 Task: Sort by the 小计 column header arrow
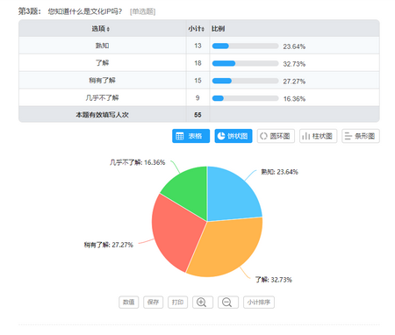[x=203, y=29]
